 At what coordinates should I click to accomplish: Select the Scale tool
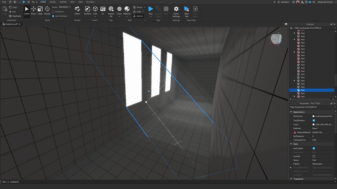tap(40, 10)
